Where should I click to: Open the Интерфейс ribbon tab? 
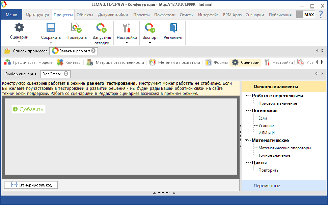tap(208, 15)
